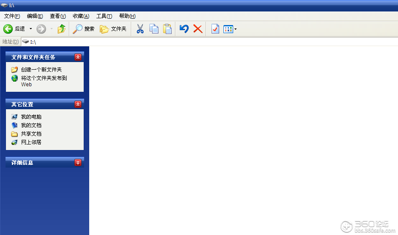Open the Forward history dropdown arrow
The width and height of the screenshot is (398, 235).
click(51, 29)
